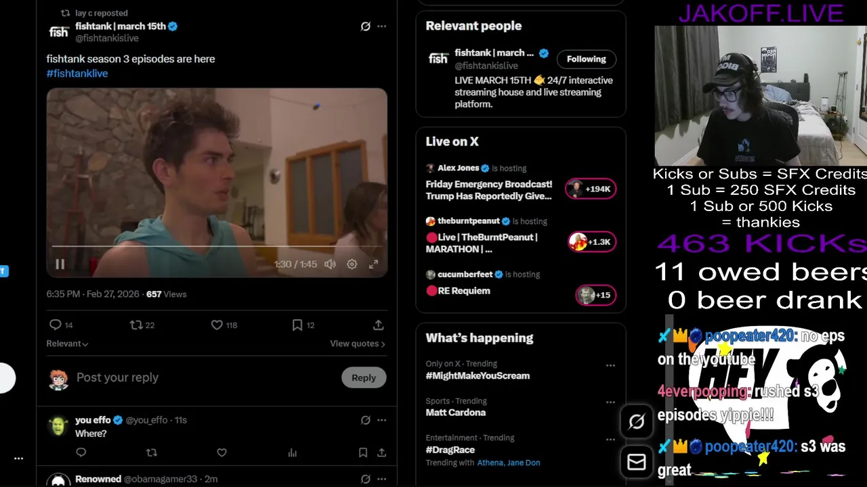Open Athena trending link
Screen dimensions: 867x487
(490, 463)
